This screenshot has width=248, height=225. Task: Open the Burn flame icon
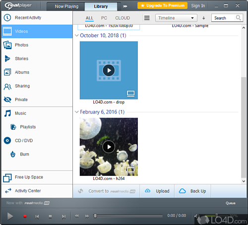[x=13, y=154]
